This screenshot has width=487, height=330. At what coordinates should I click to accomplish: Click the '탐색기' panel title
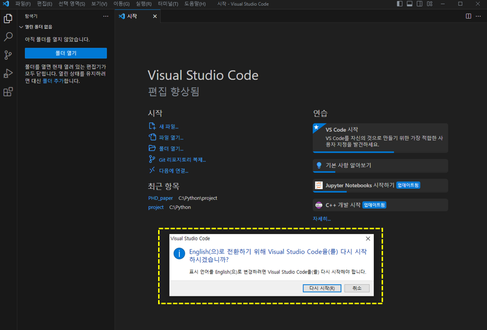click(x=31, y=16)
